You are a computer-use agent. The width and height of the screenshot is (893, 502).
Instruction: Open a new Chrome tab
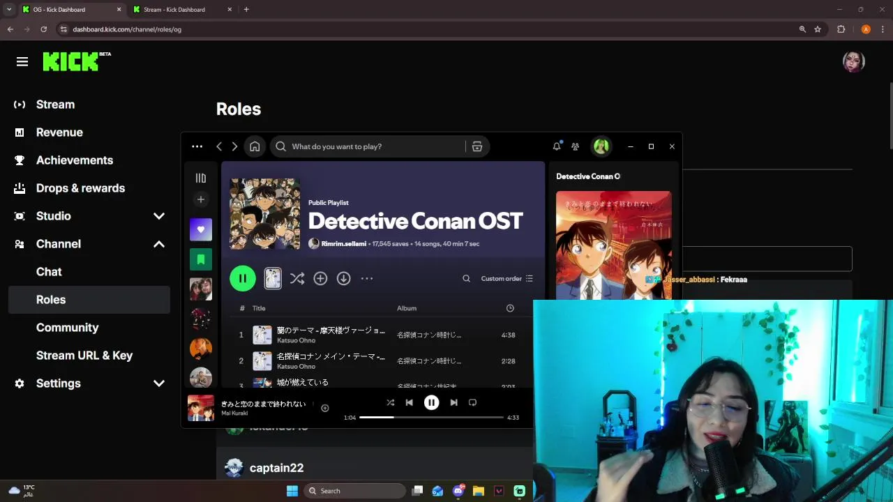tap(246, 9)
